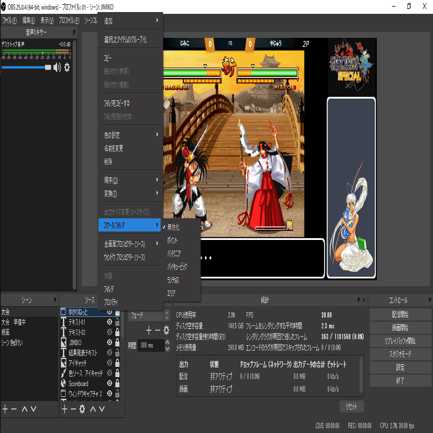Decrease the transition duration with the down stepper
Image resolution: width=433 pixels, height=433 pixels.
[167, 348]
